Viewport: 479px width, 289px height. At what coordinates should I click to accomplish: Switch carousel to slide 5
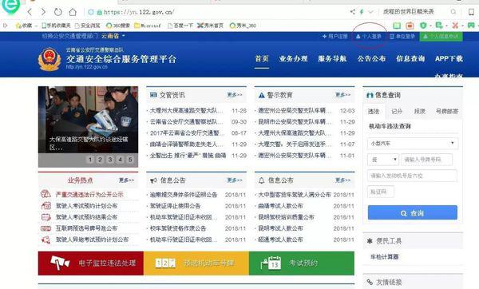point(130,160)
